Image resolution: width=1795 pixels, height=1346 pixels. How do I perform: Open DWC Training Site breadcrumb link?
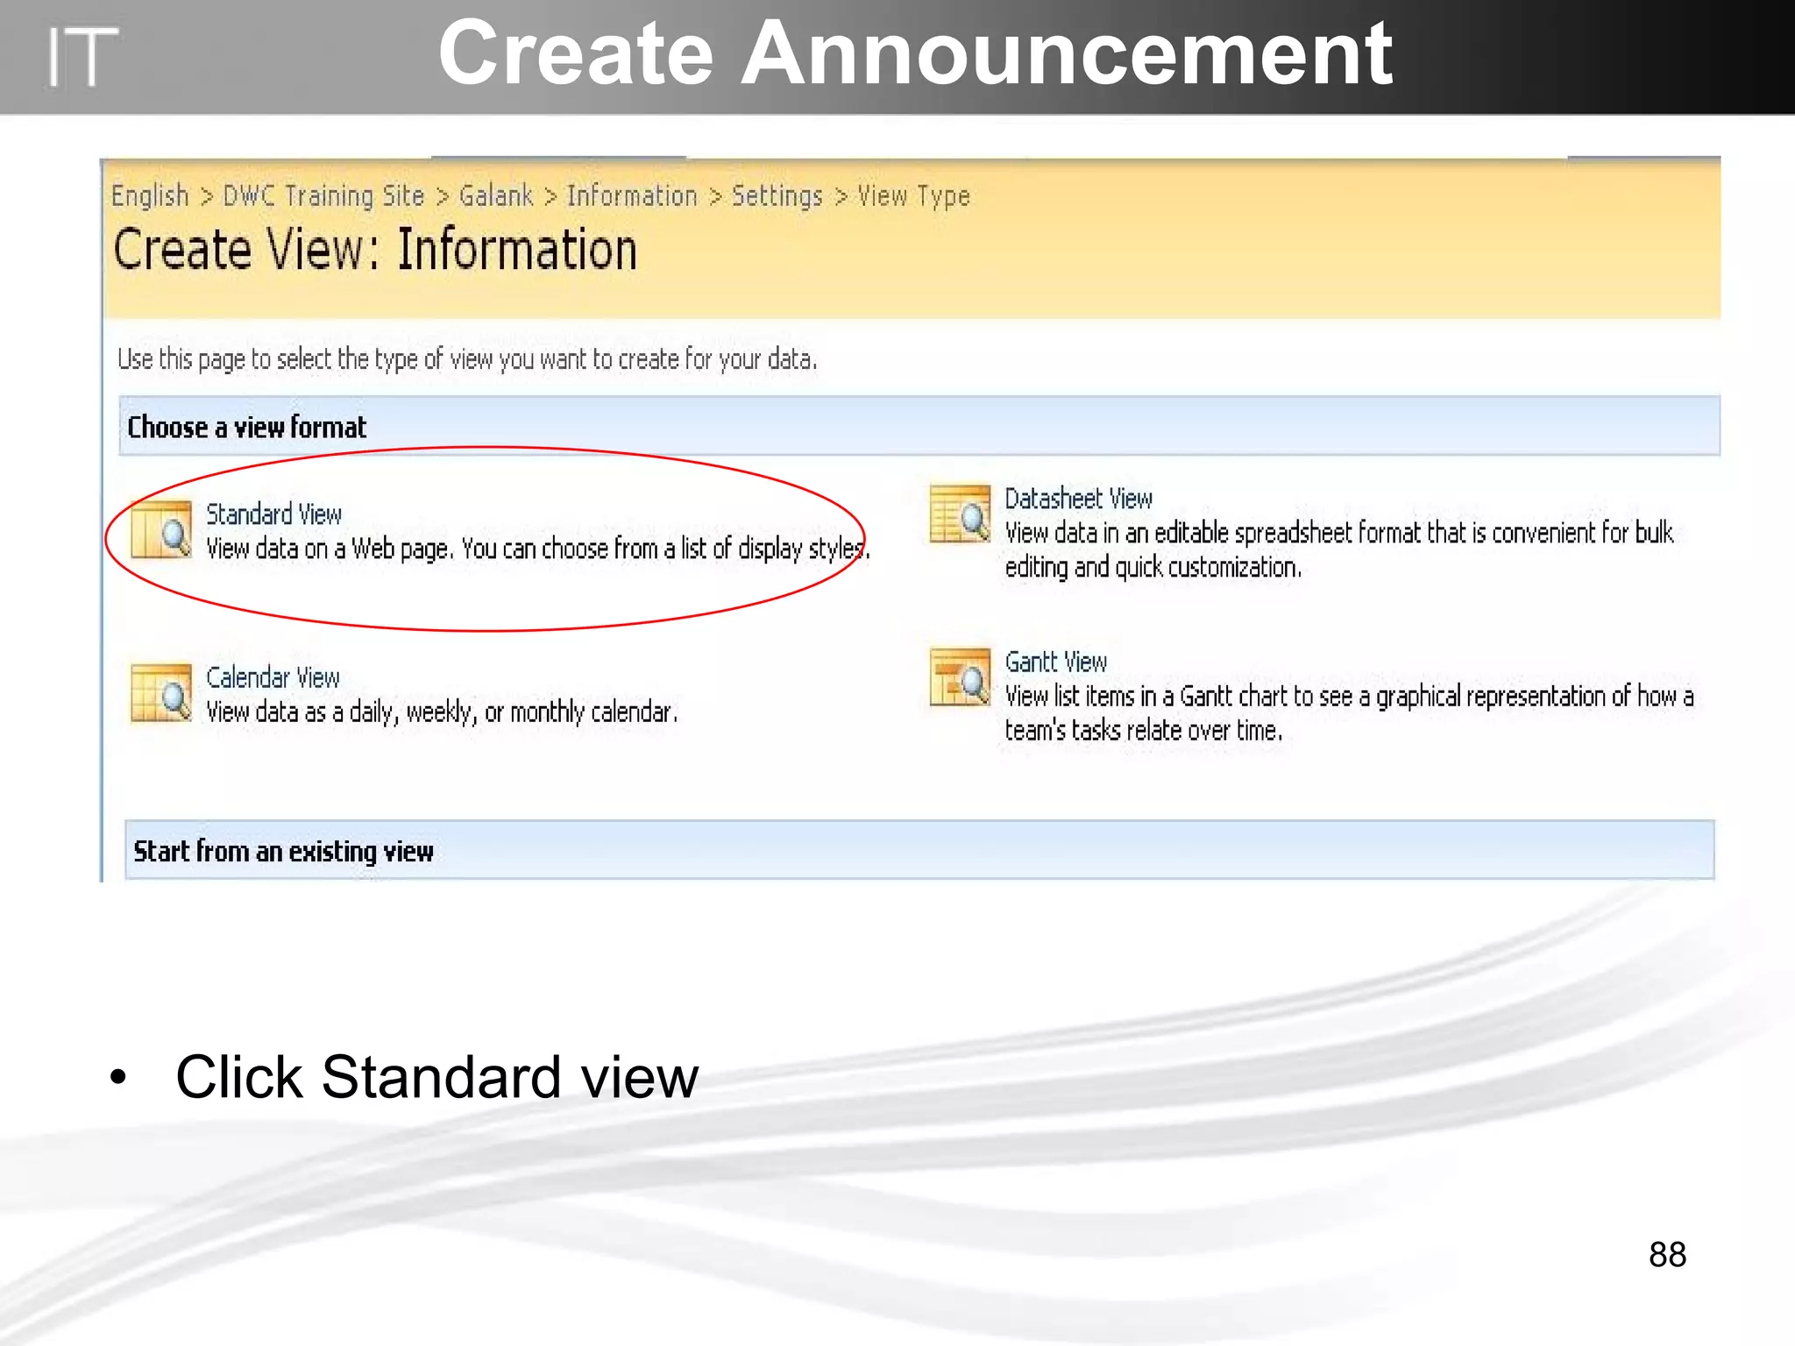323,195
